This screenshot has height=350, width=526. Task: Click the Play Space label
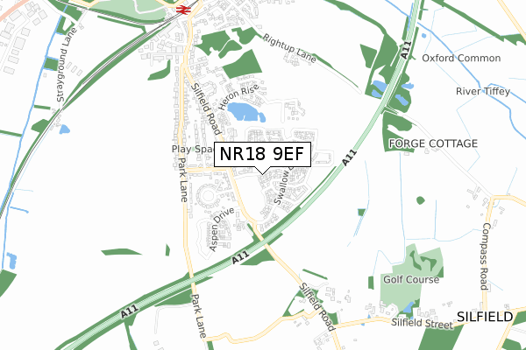pyautogui.click(x=193, y=149)
